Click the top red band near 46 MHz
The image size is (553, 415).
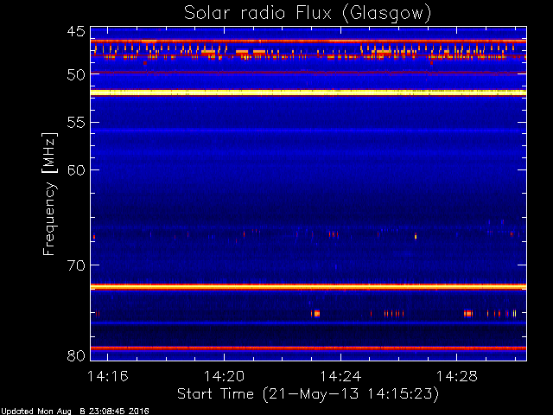point(308,41)
